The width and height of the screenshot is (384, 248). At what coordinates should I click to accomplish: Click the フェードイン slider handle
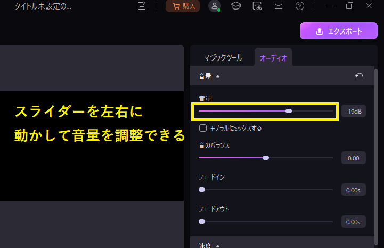[202, 190]
